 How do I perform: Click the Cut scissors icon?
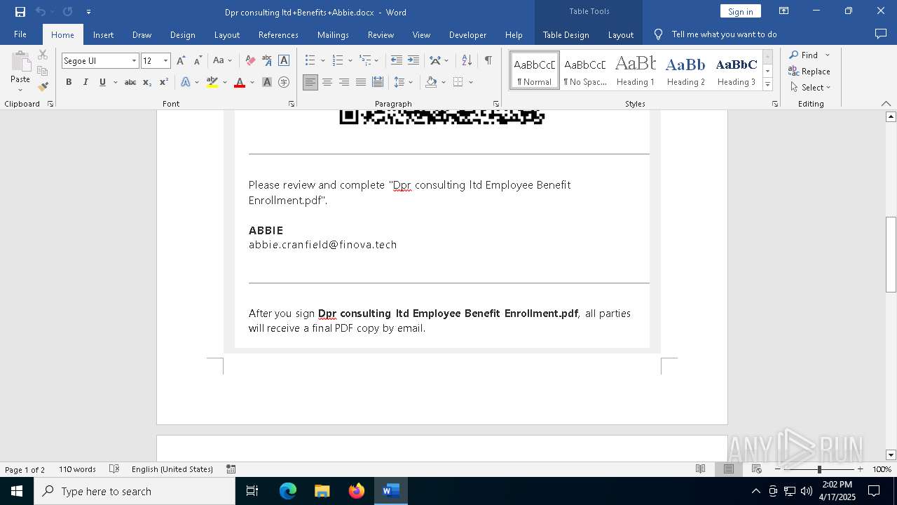43,55
